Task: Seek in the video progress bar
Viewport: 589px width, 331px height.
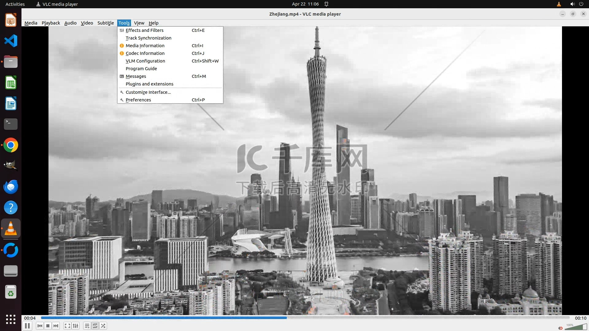Action: point(305,318)
